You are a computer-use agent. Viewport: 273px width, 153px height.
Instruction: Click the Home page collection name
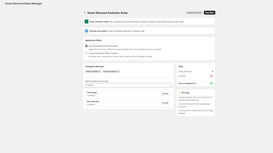pos(92,92)
